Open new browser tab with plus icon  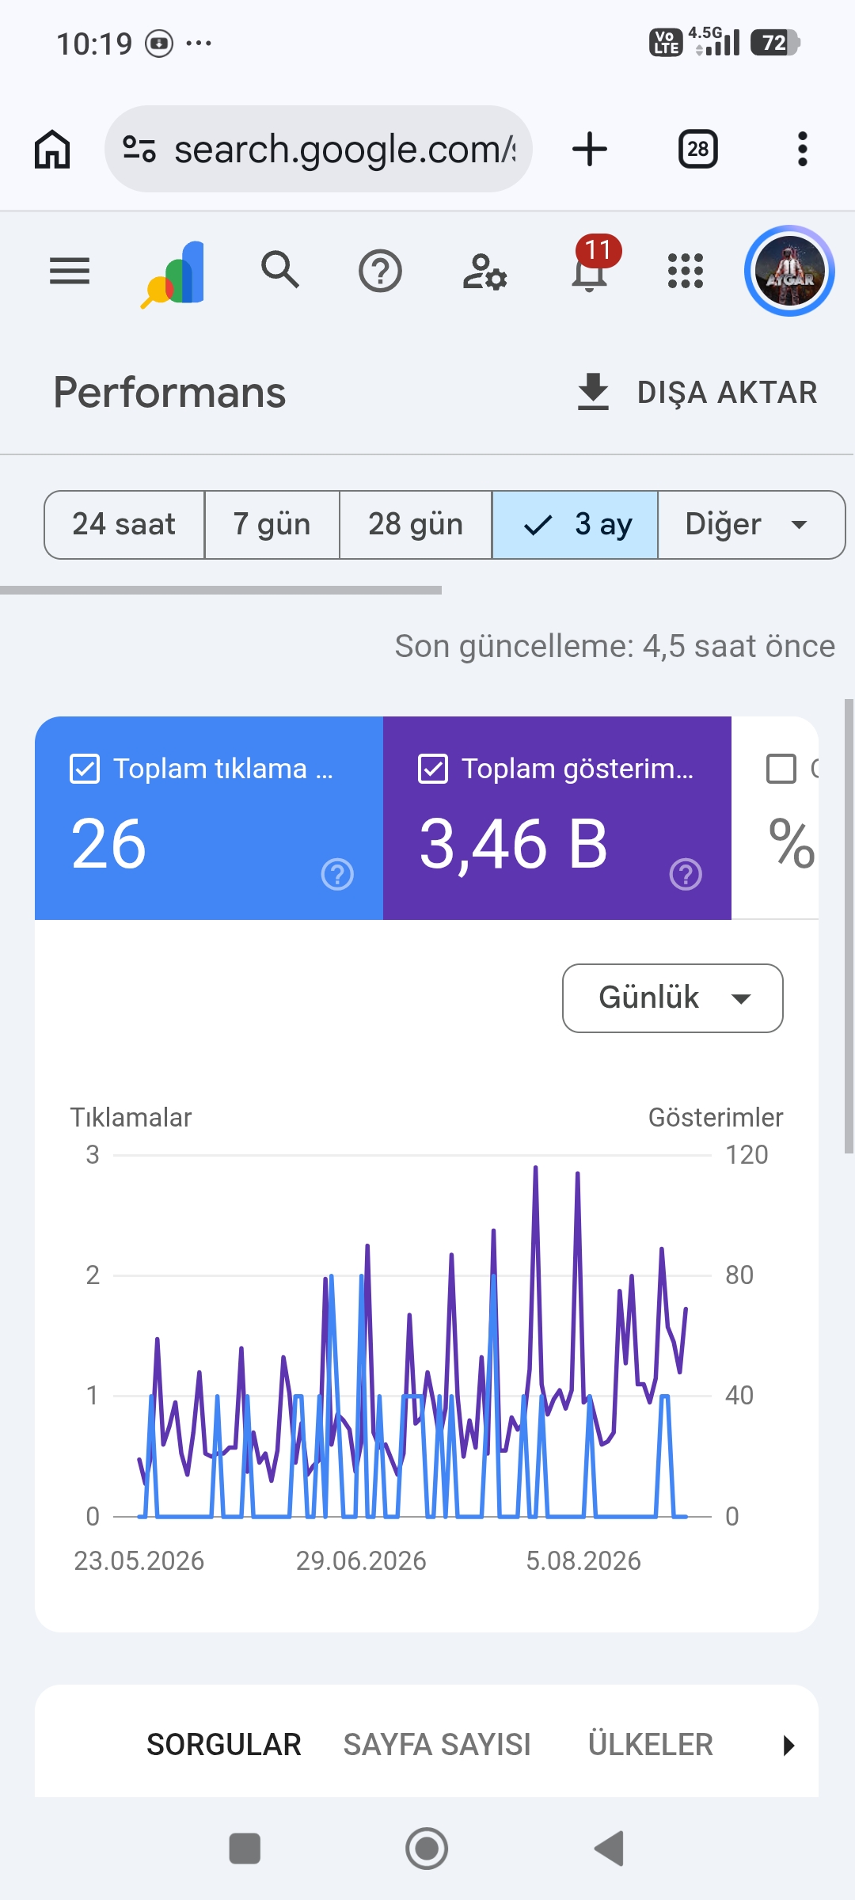tap(590, 149)
